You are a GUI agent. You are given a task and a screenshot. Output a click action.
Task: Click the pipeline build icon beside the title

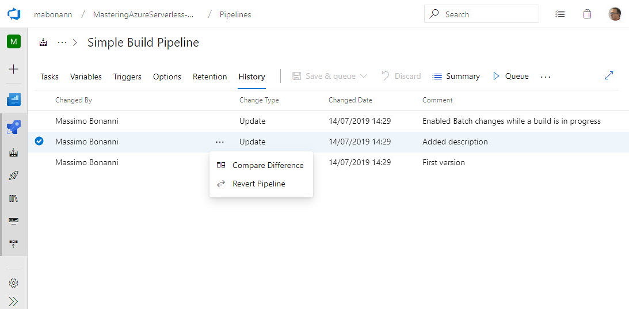coord(43,42)
